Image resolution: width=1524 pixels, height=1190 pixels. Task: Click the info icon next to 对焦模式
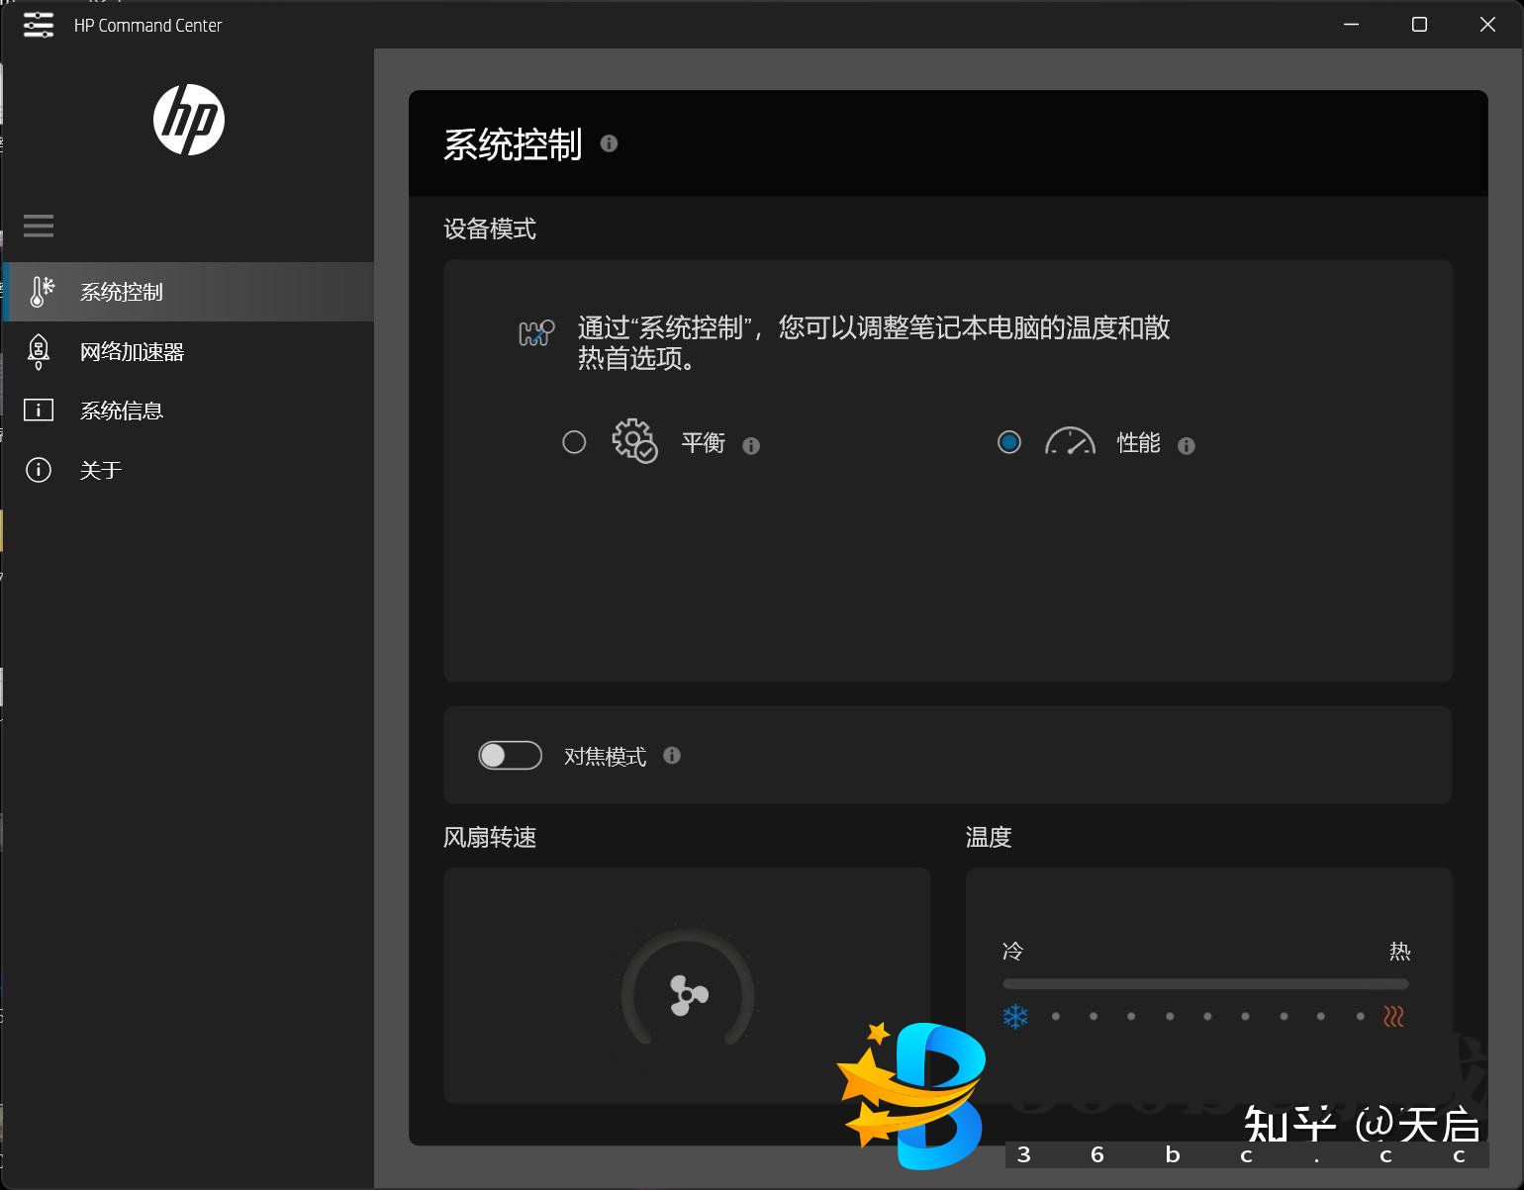pyautogui.click(x=672, y=756)
